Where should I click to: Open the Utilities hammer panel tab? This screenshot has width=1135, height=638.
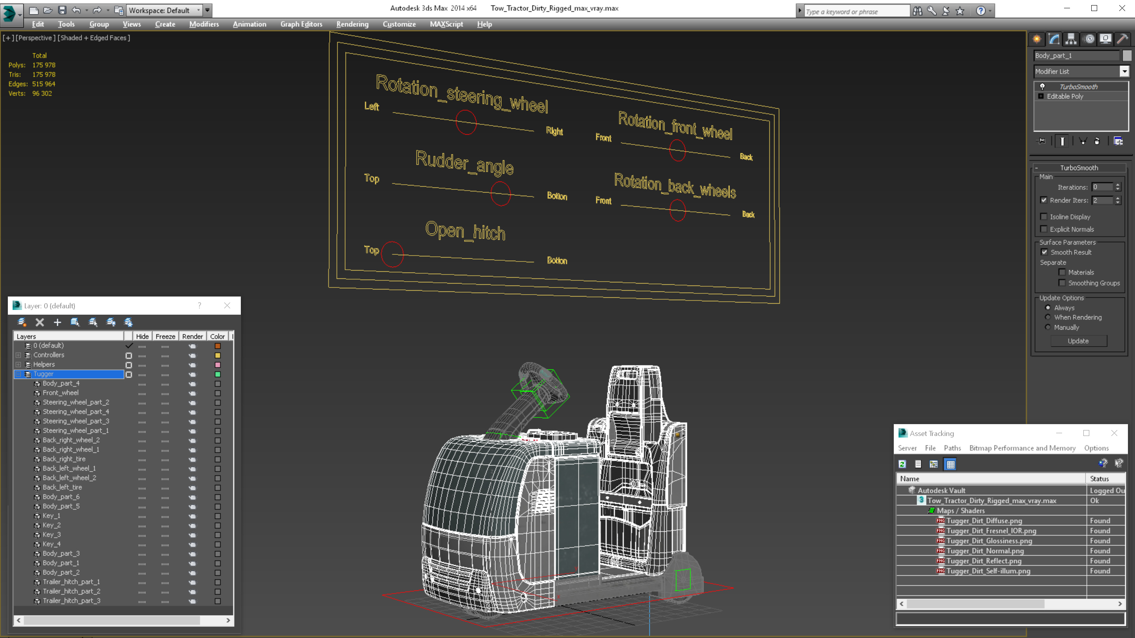click(1123, 39)
